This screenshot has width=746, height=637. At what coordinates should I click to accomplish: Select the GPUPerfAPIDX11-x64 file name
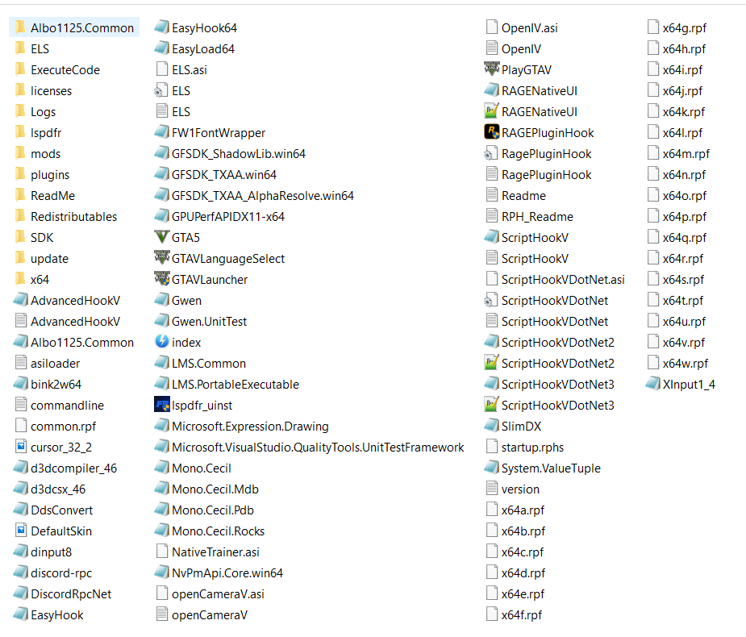(228, 216)
